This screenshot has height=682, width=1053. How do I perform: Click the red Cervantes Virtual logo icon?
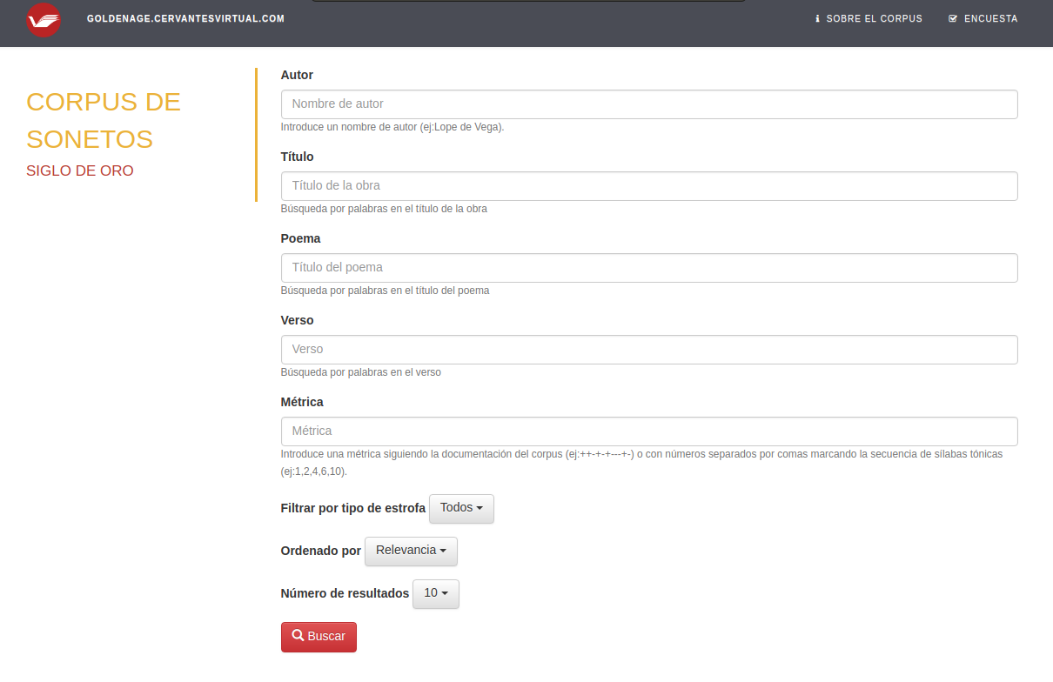(44, 20)
